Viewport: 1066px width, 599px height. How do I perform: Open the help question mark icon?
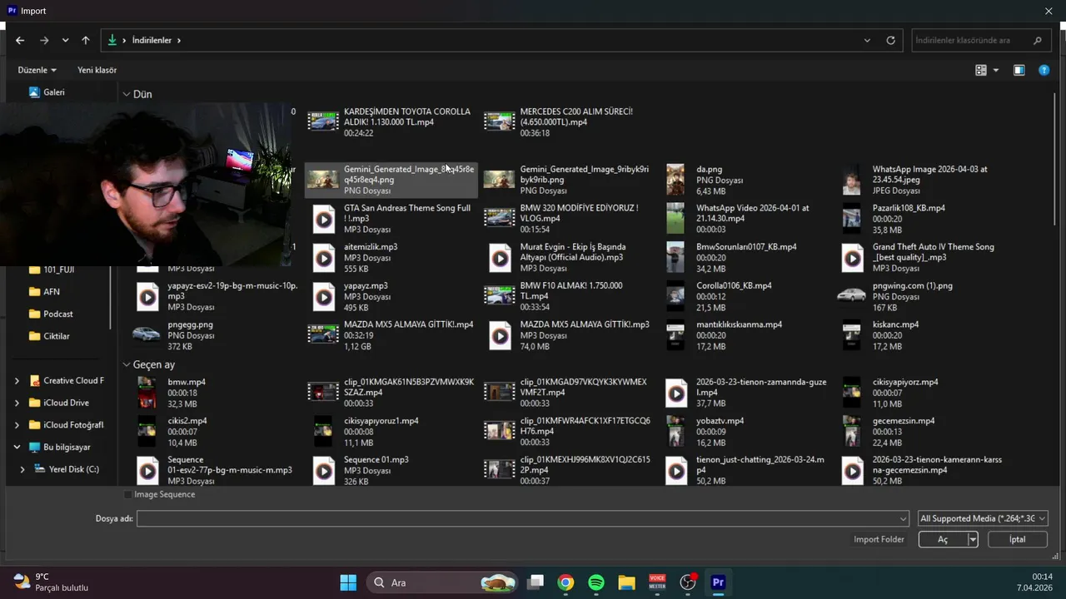click(x=1044, y=70)
